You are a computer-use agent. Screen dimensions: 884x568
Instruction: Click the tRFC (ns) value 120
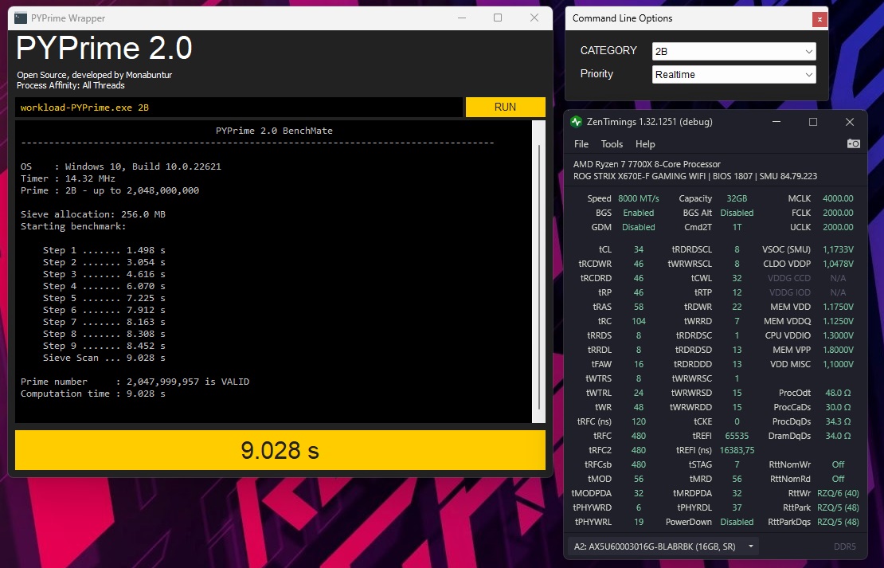coord(638,421)
